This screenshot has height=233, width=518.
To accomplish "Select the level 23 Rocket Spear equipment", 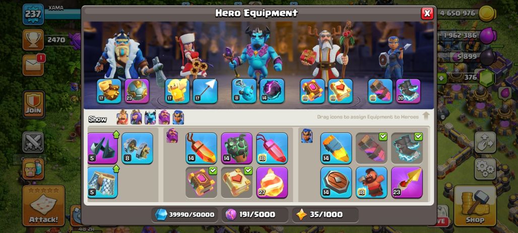I will (x=407, y=183).
